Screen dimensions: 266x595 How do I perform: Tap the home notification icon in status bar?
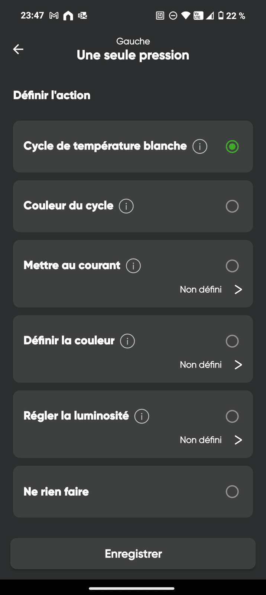pyautogui.click(x=68, y=16)
